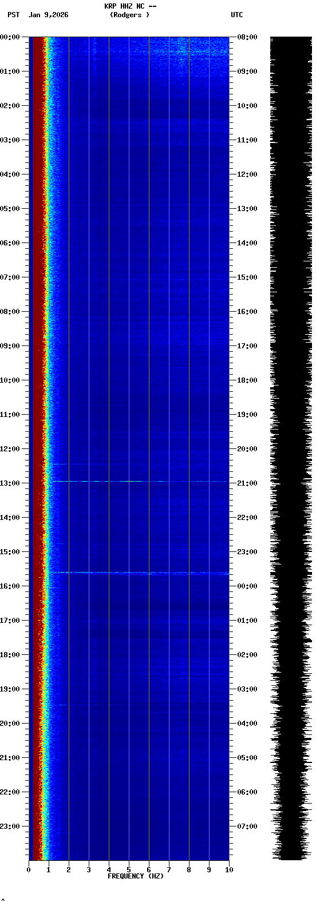Click the cyan horizontal event line before 16:00 PST
This screenshot has width=316, height=906.
tap(139, 573)
